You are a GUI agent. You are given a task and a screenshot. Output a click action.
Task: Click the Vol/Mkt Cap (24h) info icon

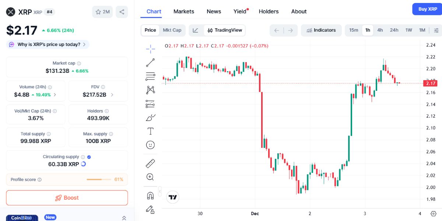pyautogui.click(x=55, y=111)
